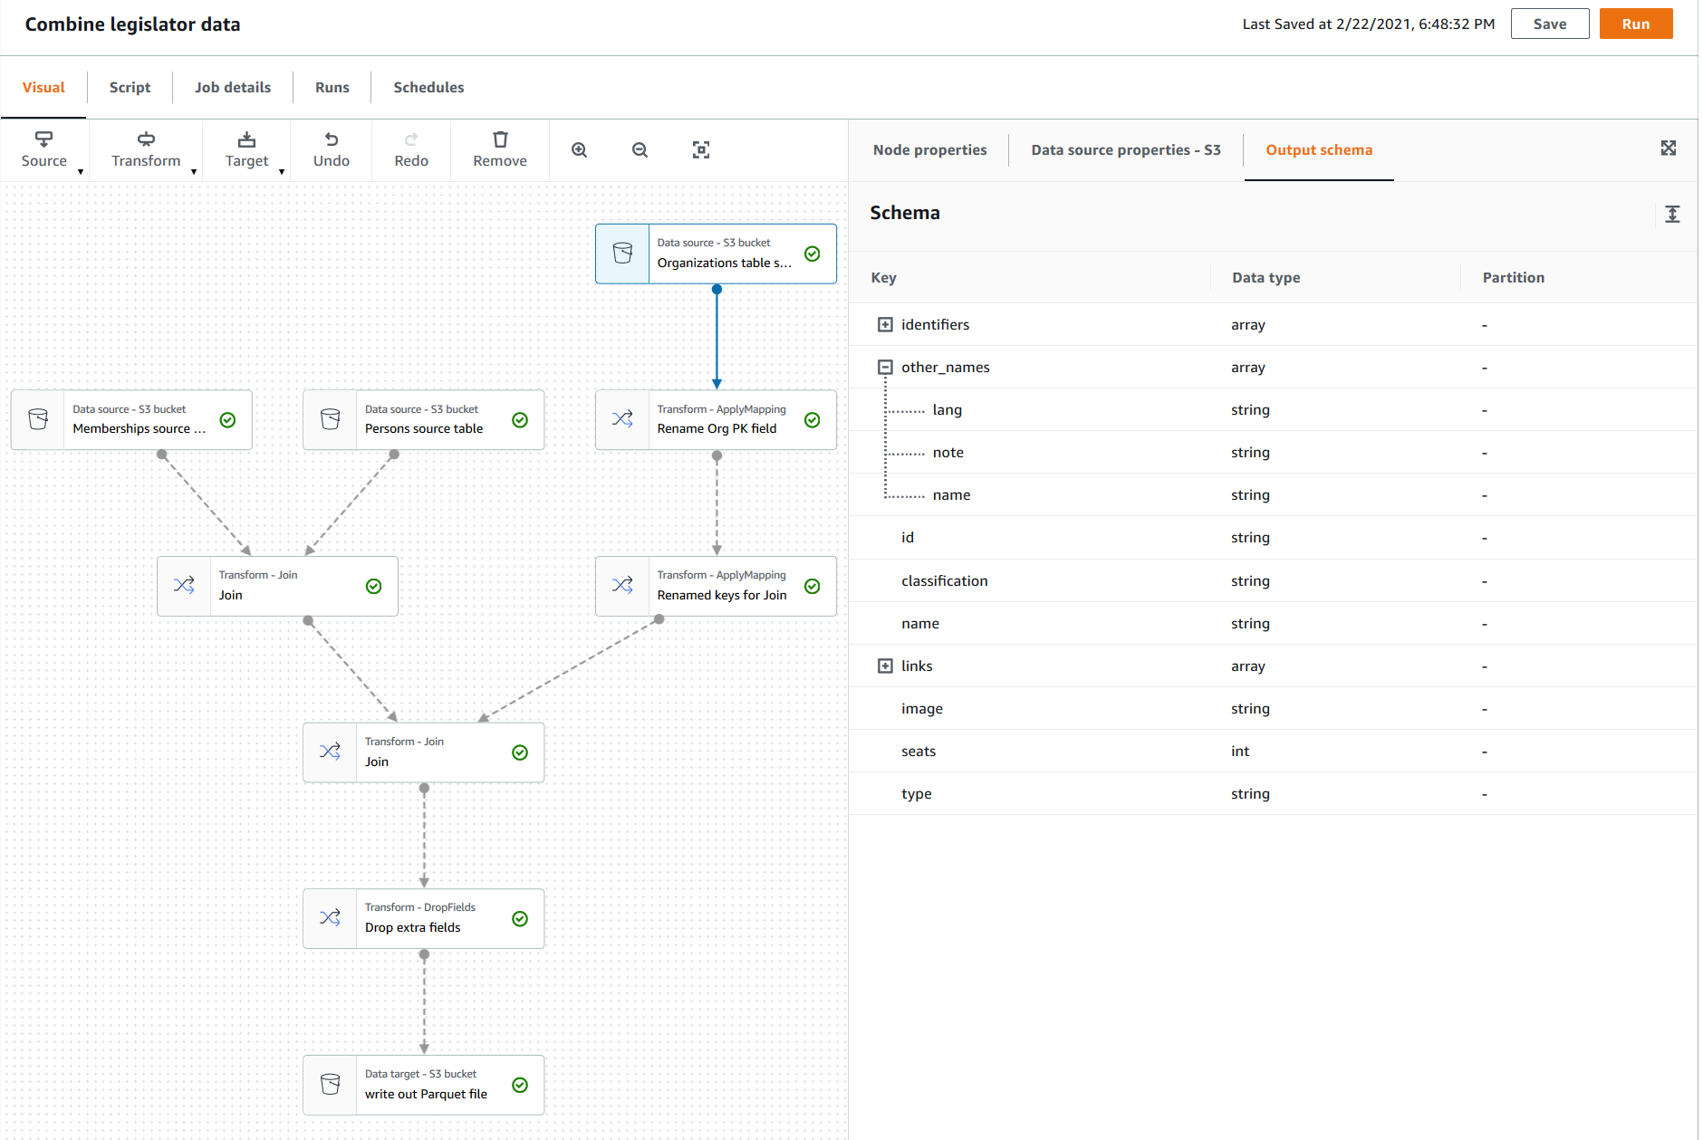Click the image key in schema

tap(922, 708)
